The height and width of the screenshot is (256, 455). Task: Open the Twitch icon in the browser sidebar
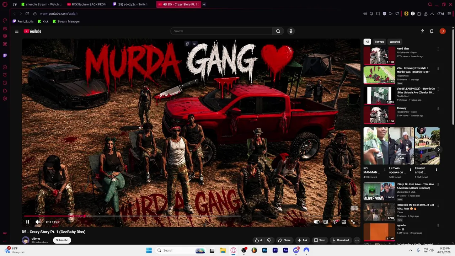tap(5, 55)
